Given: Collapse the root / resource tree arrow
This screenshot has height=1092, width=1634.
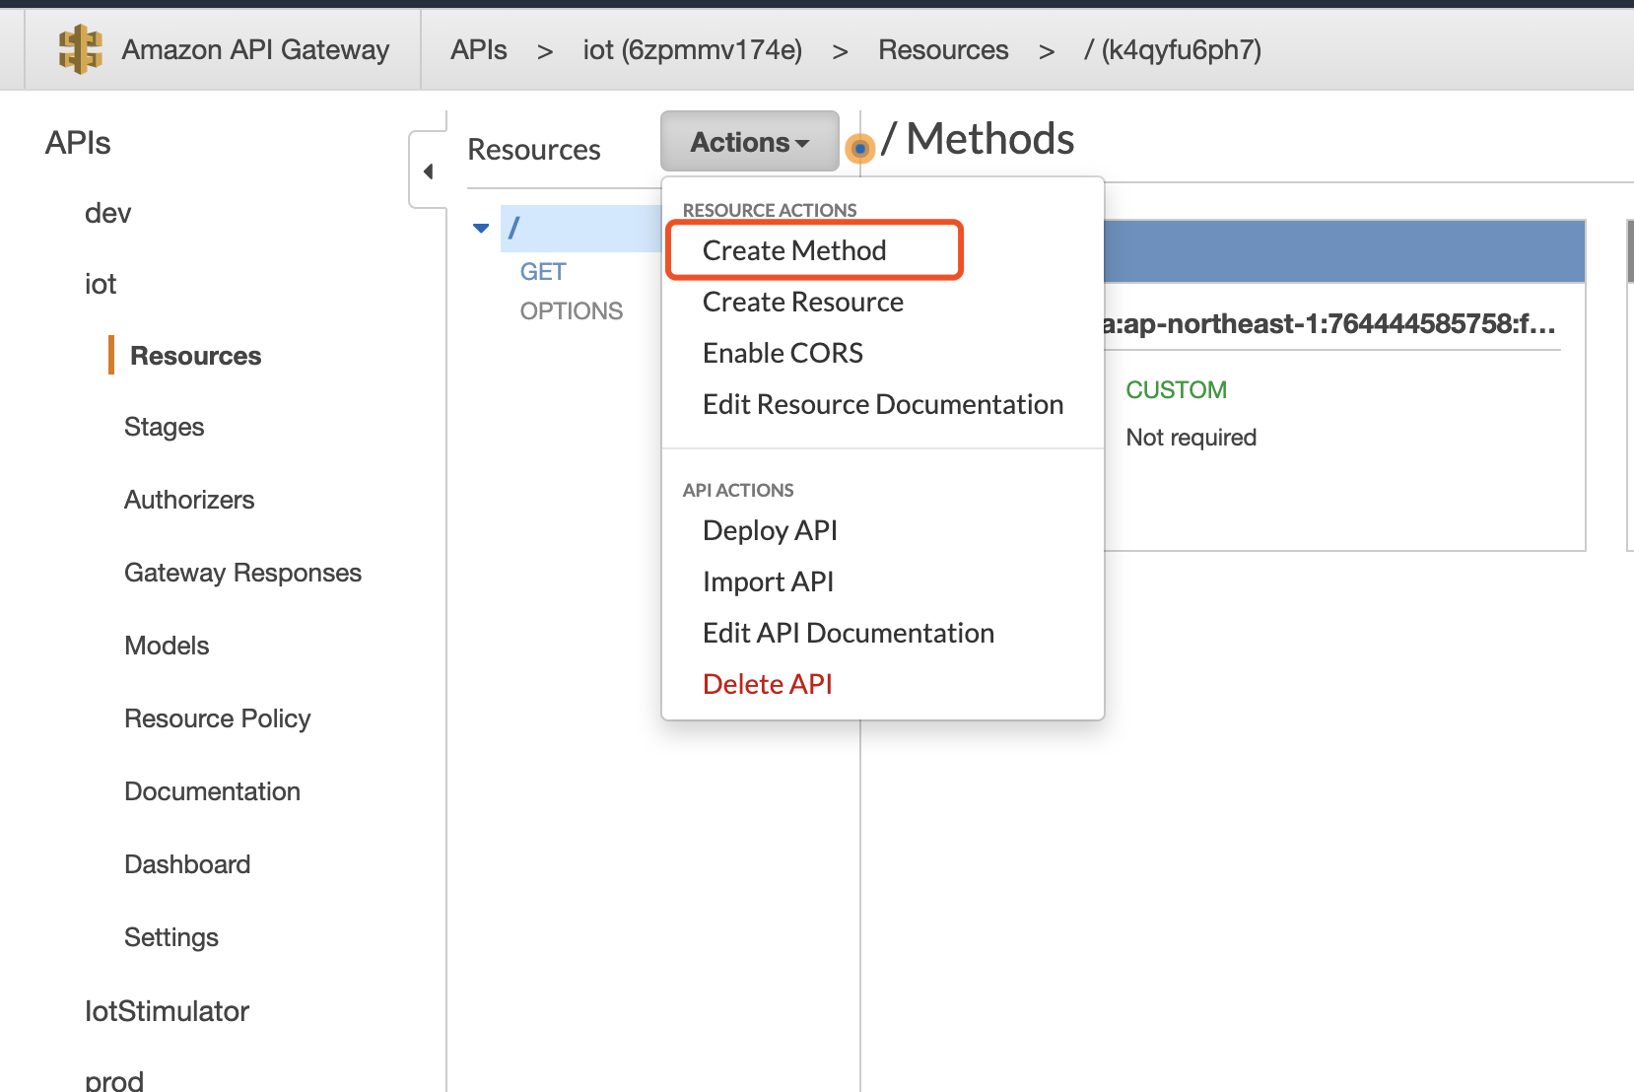Looking at the screenshot, I should point(481,228).
